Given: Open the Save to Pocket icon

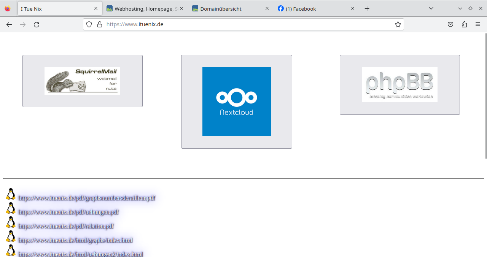Looking at the screenshot, I should [x=450, y=24].
